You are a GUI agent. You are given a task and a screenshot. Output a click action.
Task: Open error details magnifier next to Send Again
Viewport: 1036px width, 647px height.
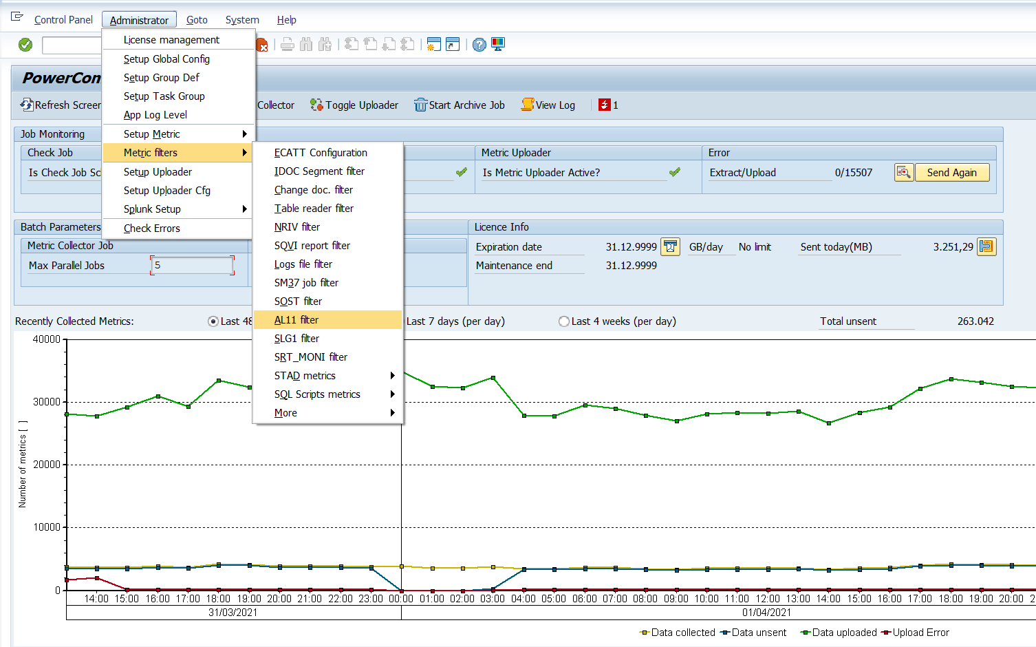coord(903,172)
